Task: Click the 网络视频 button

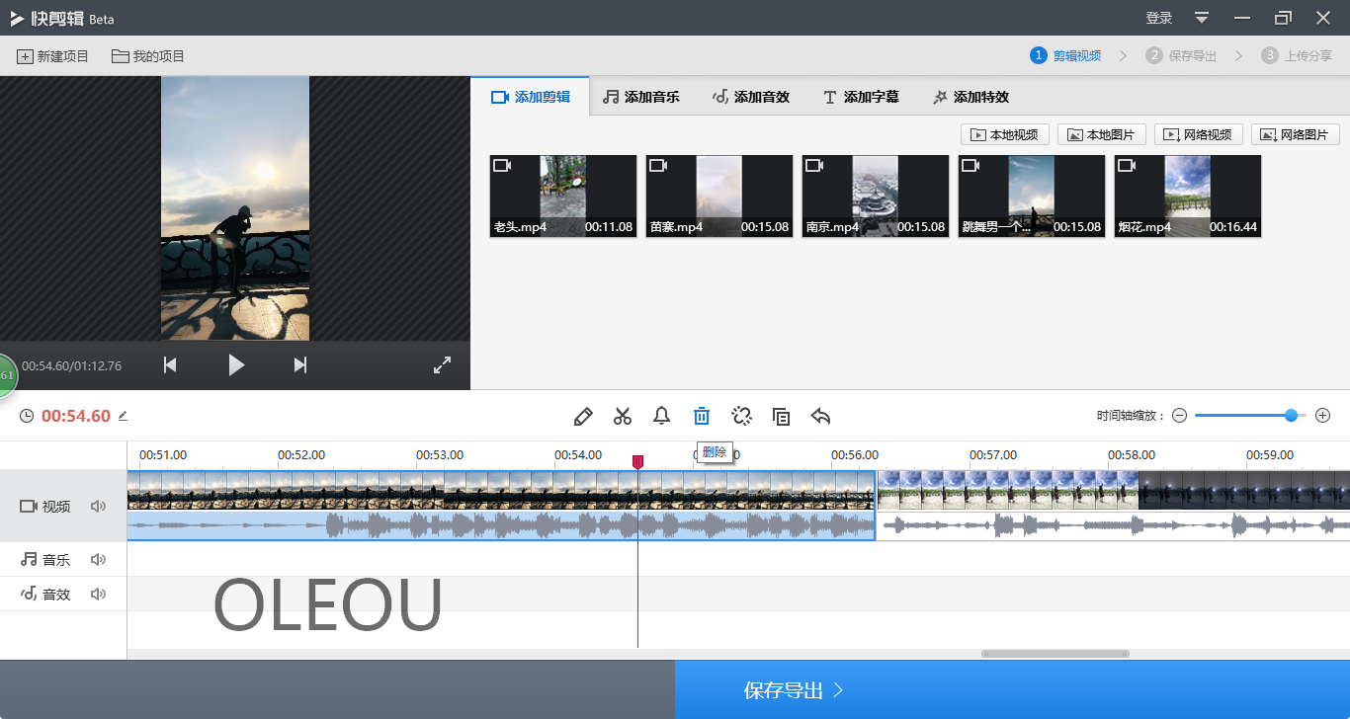Action: 1199,134
